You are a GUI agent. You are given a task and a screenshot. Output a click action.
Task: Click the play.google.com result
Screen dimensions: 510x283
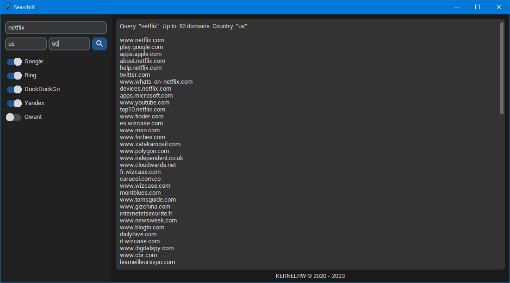pos(141,47)
